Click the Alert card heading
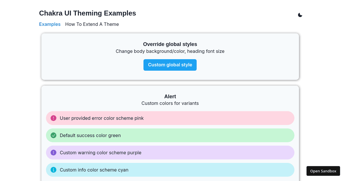This screenshot has height=181, width=345. click(x=170, y=97)
